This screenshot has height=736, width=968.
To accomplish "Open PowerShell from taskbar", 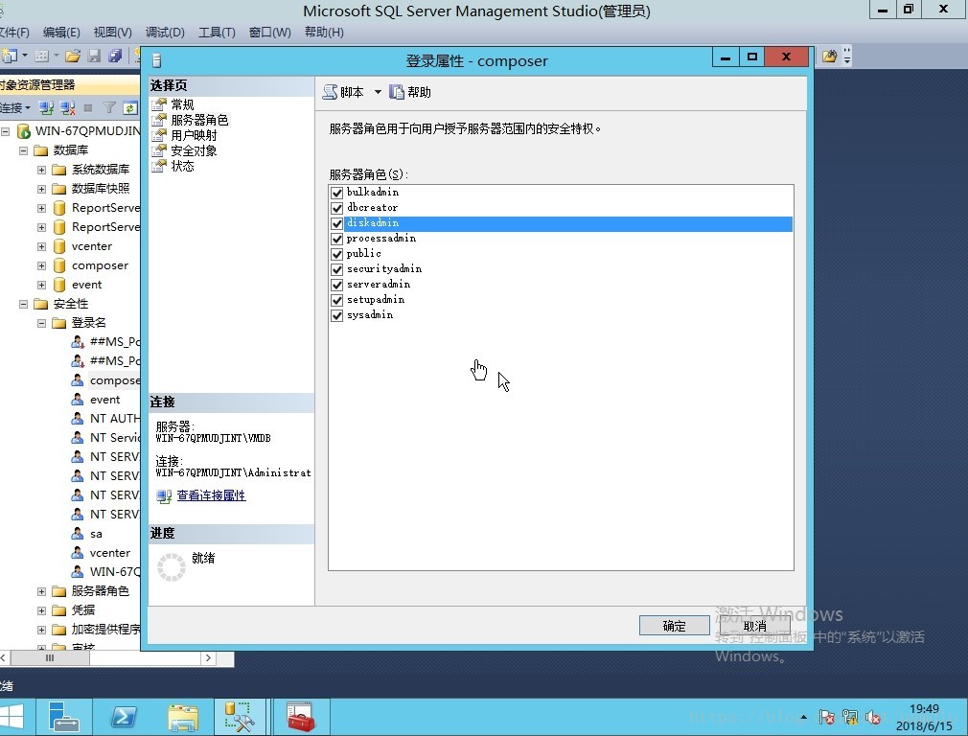I will 123,718.
